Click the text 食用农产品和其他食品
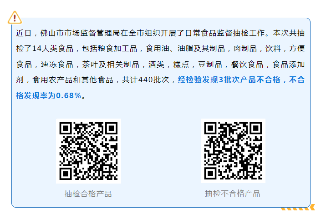 coord(73,80)
